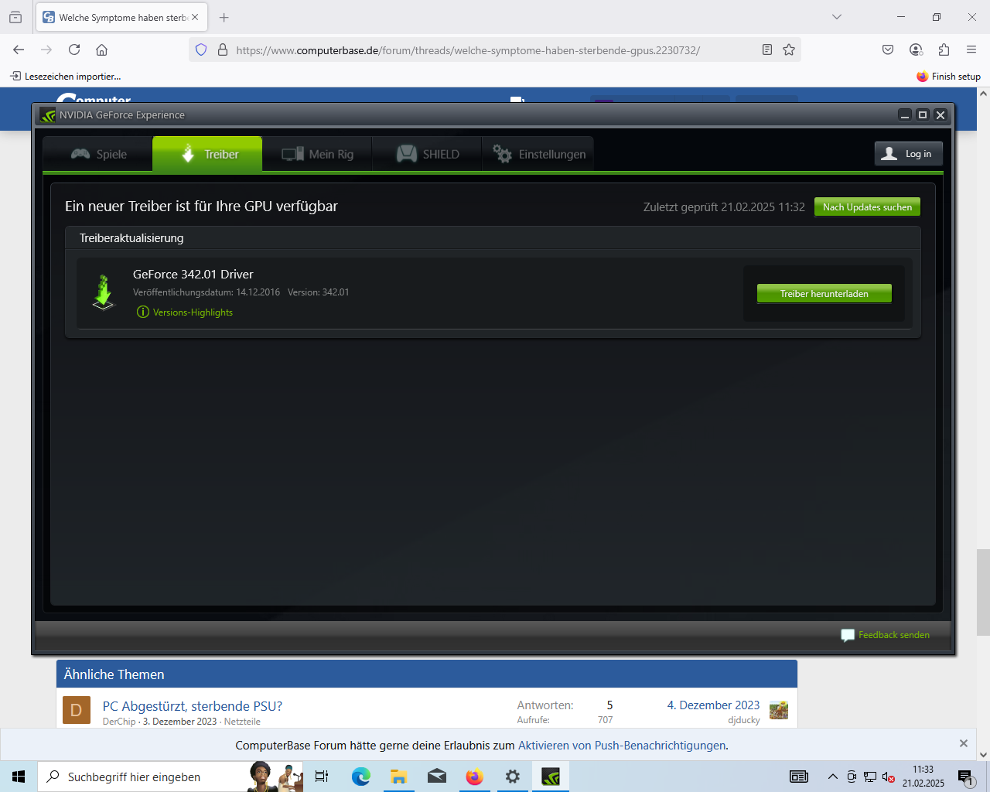
Task: Open the muted volume tray icon
Action: (889, 777)
